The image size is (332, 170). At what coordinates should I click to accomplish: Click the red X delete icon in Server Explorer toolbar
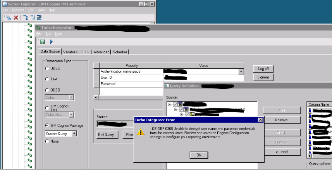pos(15,17)
